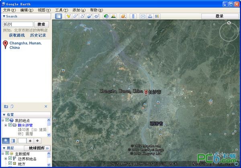241x168 pixels.
Task: Collapse the 主数据库 tree node
Action: click(3, 154)
